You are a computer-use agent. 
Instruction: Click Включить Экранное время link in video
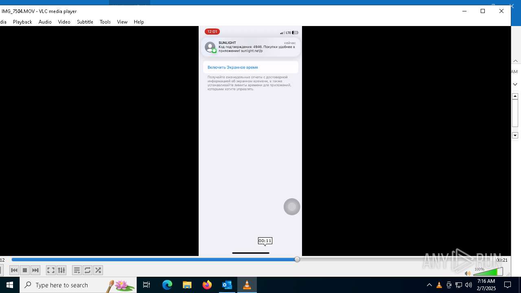click(x=233, y=67)
